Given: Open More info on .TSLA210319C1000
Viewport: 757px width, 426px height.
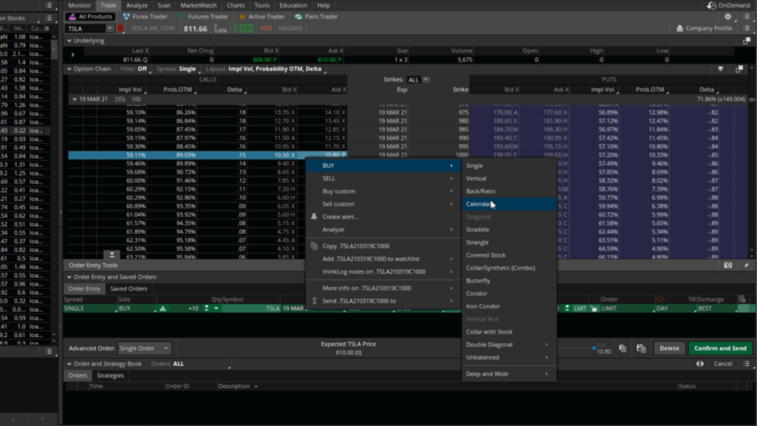Looking at the screenshot, I should 384,288.
